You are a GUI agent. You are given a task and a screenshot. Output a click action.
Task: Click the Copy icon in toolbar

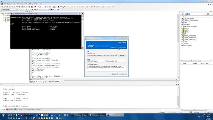[x=17, y=7]
